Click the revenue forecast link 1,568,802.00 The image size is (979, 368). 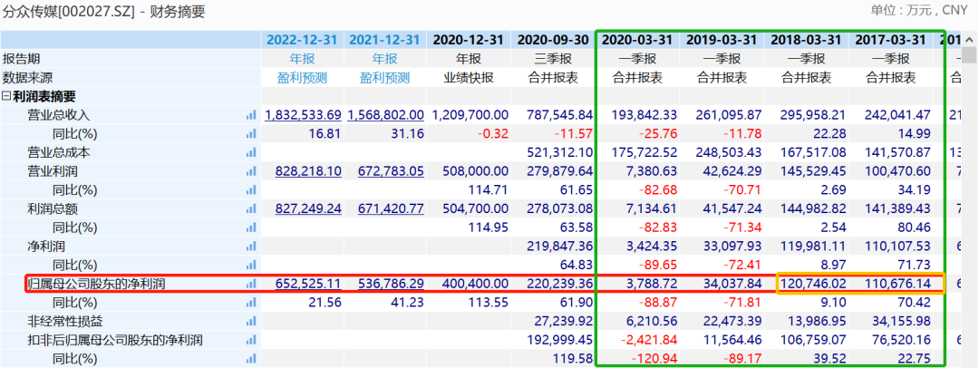point(386,115)
